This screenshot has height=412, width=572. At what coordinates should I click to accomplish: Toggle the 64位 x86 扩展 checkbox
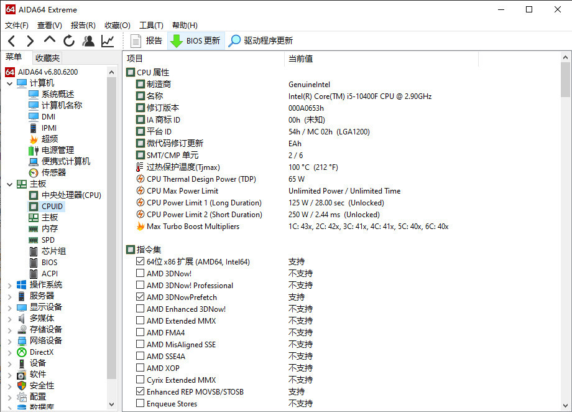click(141, 262)
